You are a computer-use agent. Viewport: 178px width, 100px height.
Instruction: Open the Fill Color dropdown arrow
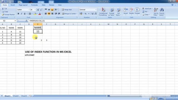[37, 14]
